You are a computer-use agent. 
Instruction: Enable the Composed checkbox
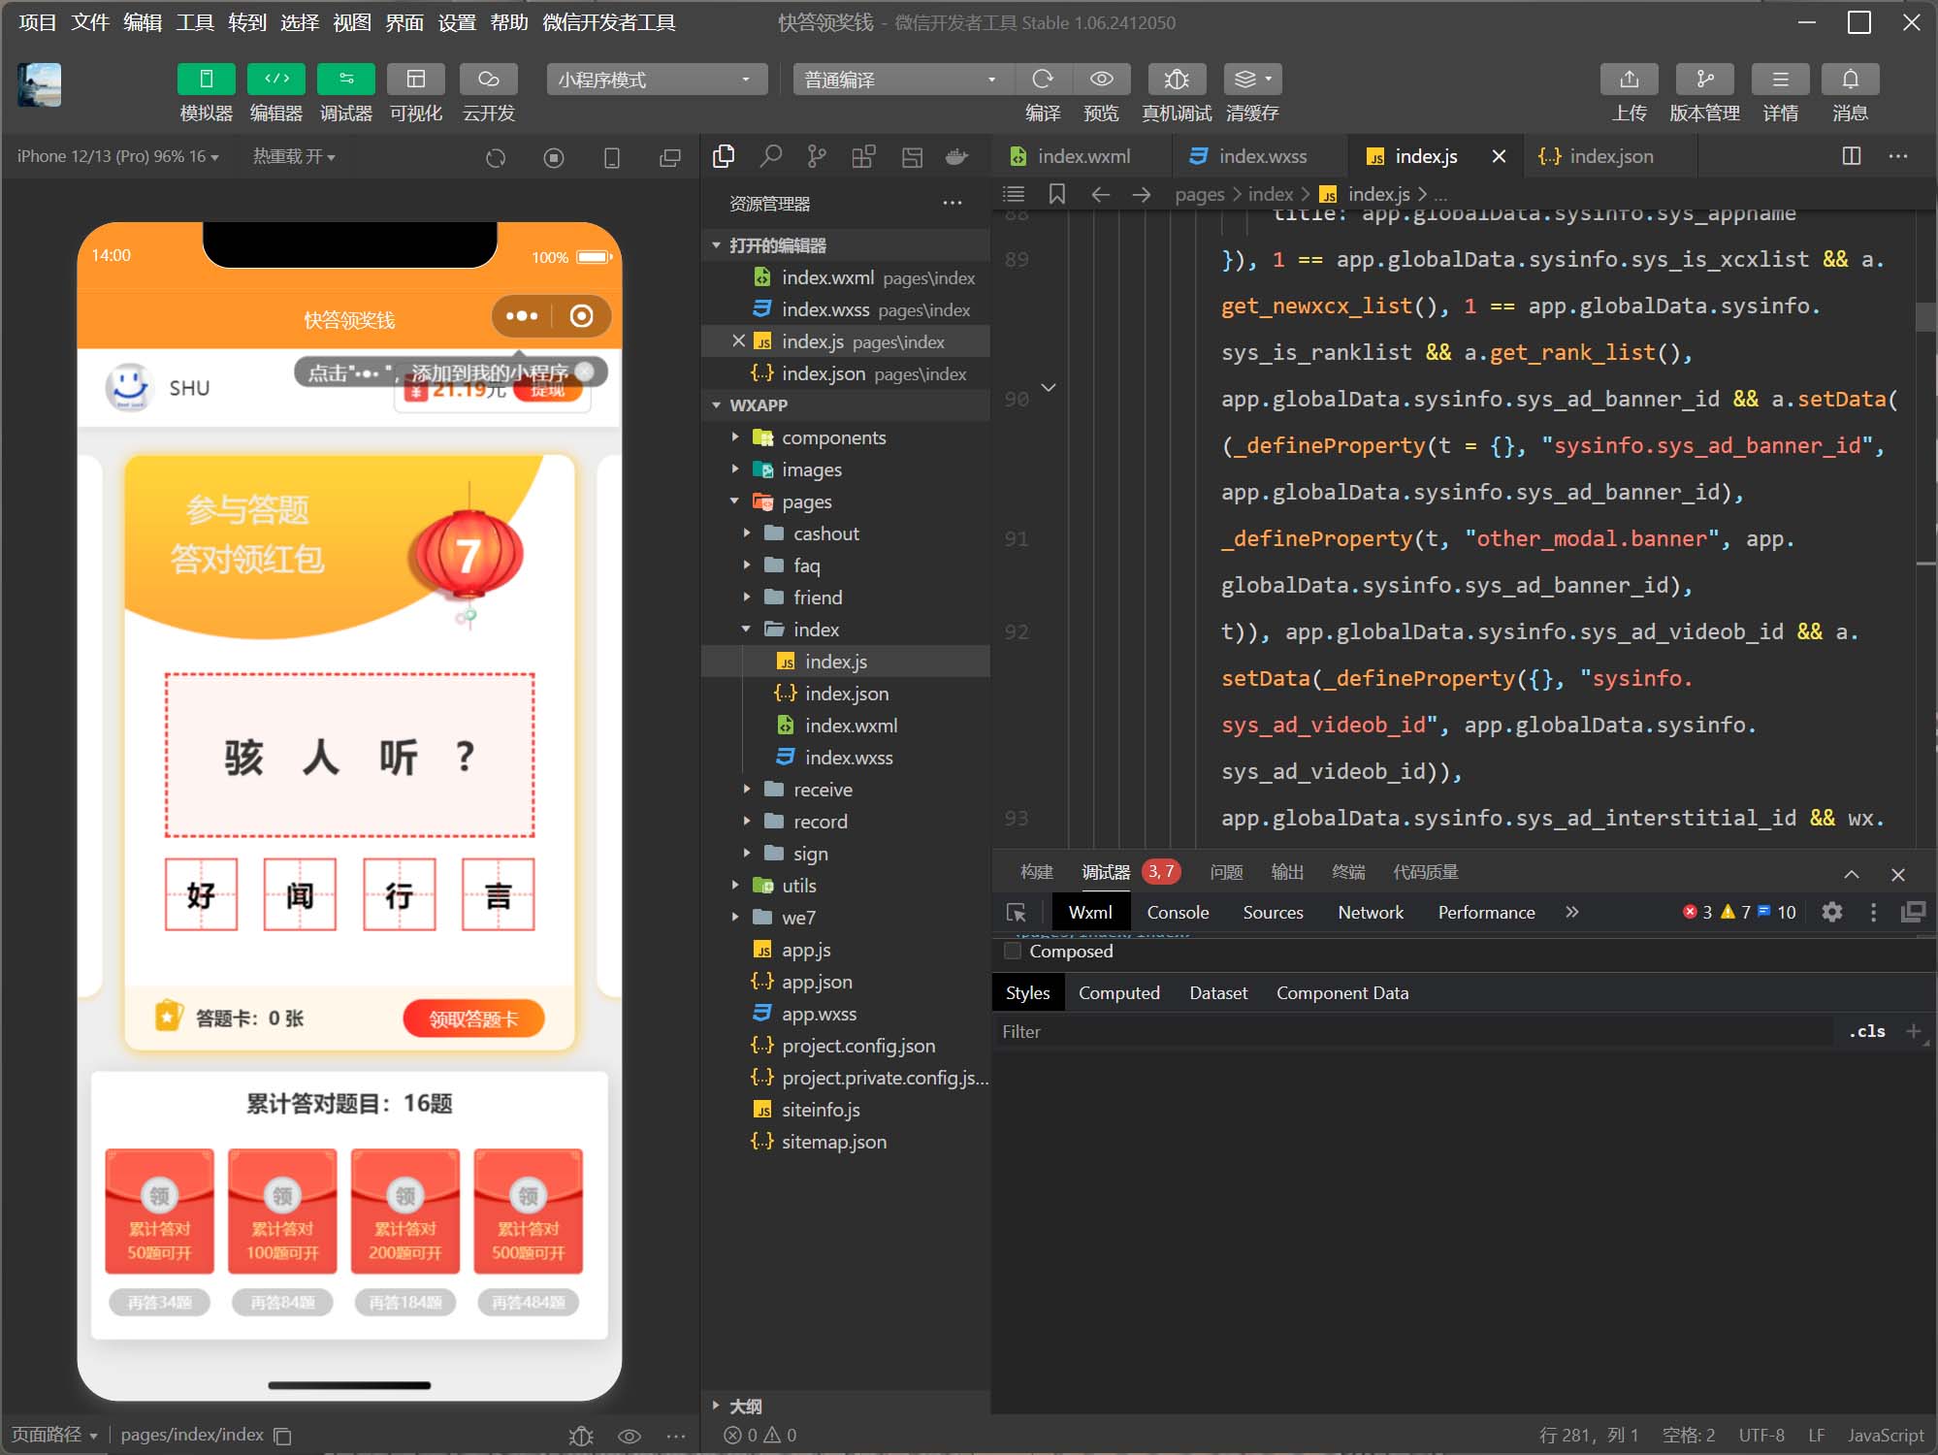pos(1013,951)
